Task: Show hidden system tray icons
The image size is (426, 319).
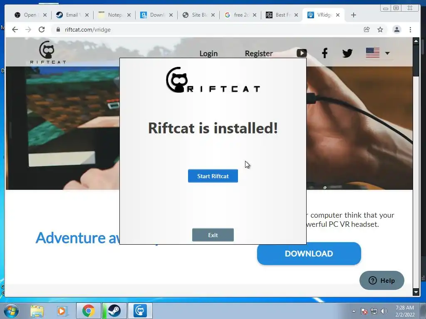Action: (354, 311)
